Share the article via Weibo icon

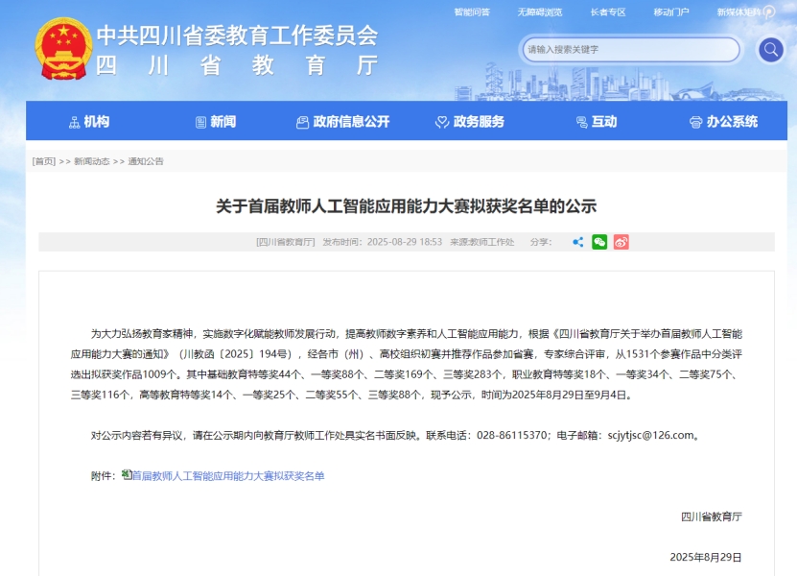click(x=621, y=242)
